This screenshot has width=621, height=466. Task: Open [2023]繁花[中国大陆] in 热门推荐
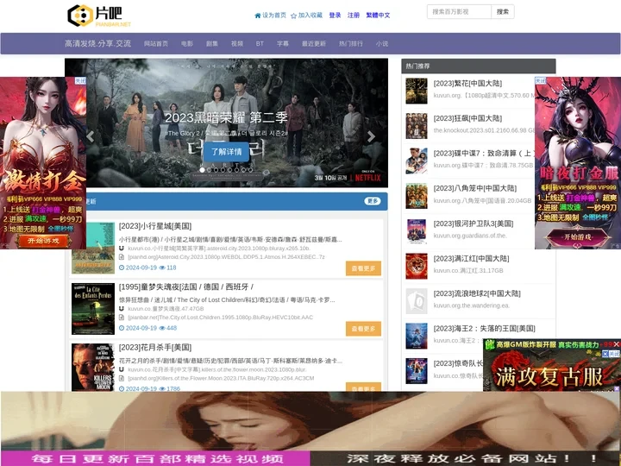click(x=467, y=83)
